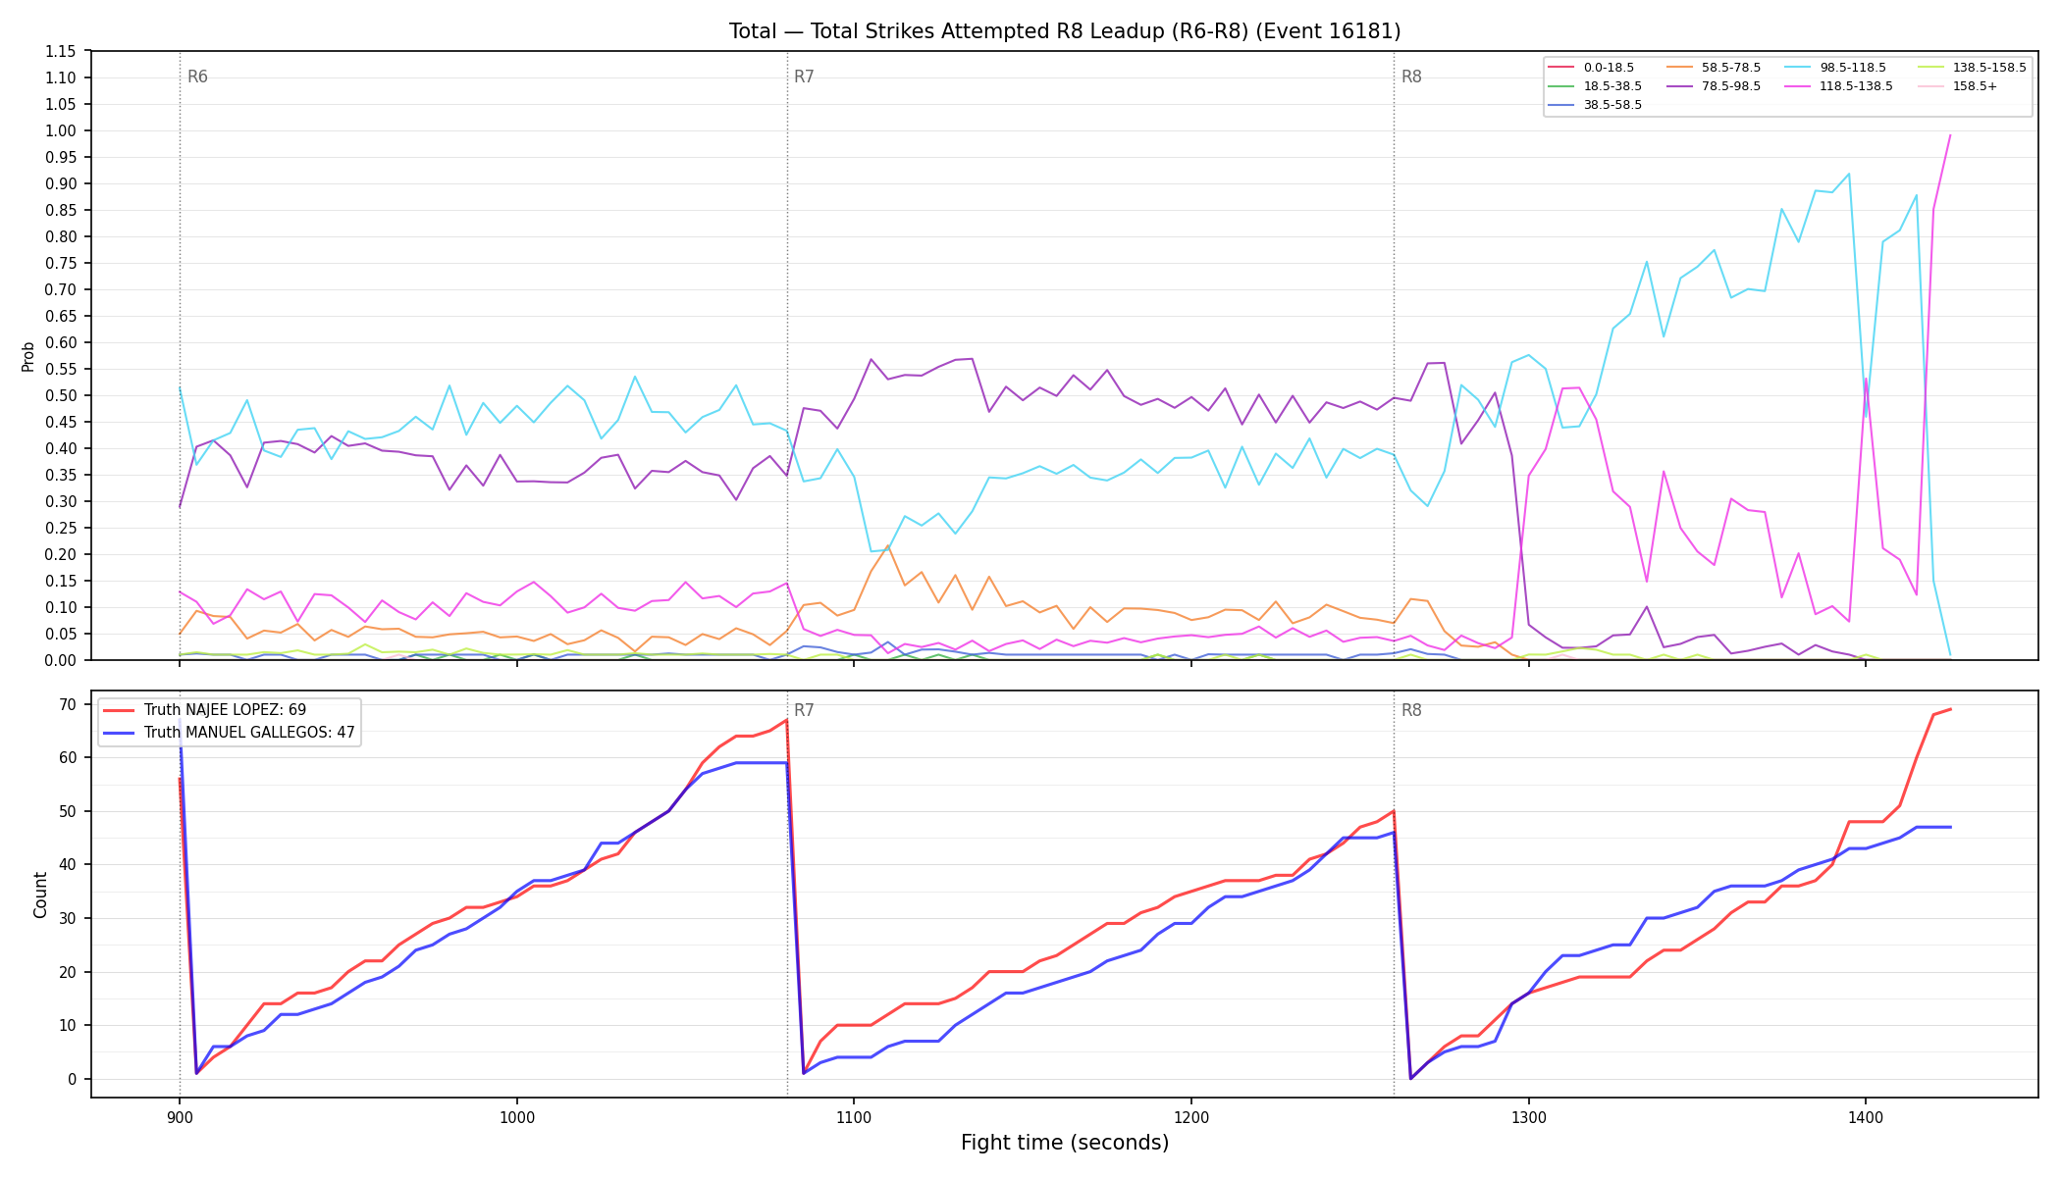Click the 1000 x-axis tick label

point(516,1116)
